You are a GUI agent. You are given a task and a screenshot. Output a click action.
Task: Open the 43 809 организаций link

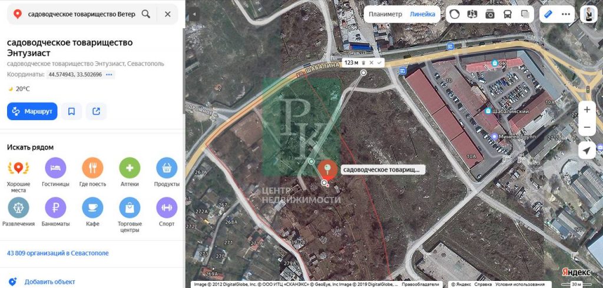click(58, 253)
